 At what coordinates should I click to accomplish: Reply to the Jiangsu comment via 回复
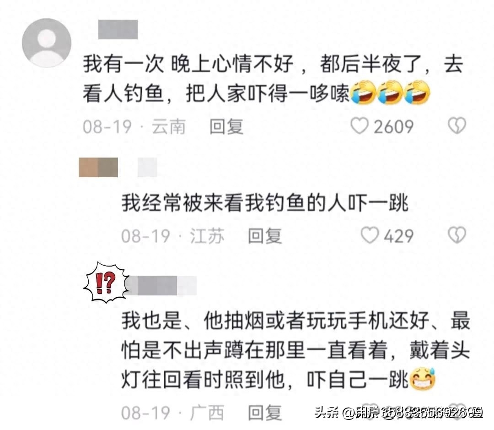(x=265, y=236)
